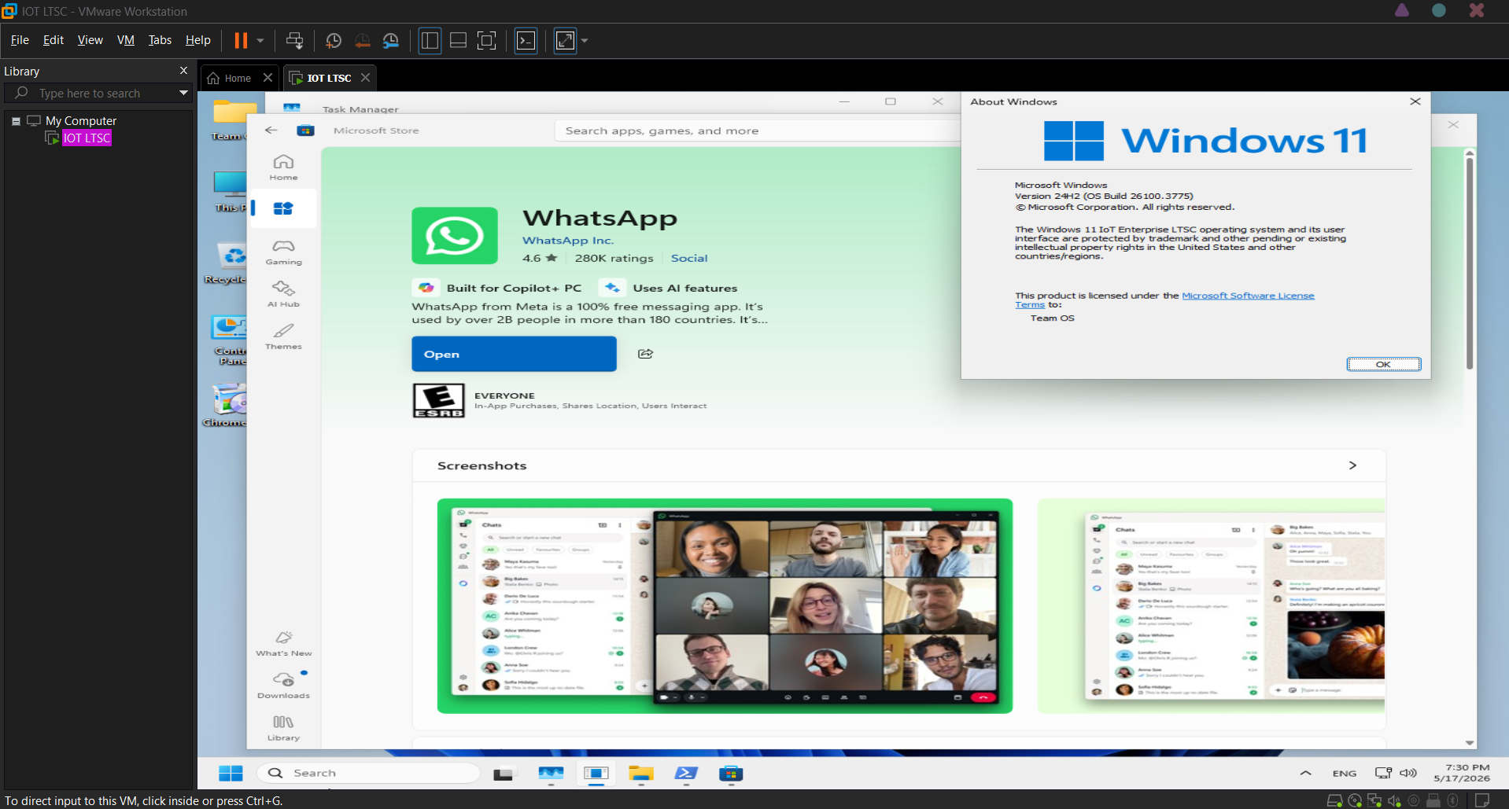Show hidden tray icons with the taskbar chevron
1509x809 pixels.
tap(1305, 773)
